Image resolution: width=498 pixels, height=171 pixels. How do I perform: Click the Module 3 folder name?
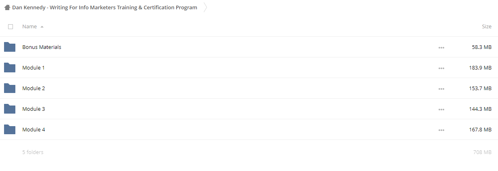click(x=34, y=109)
